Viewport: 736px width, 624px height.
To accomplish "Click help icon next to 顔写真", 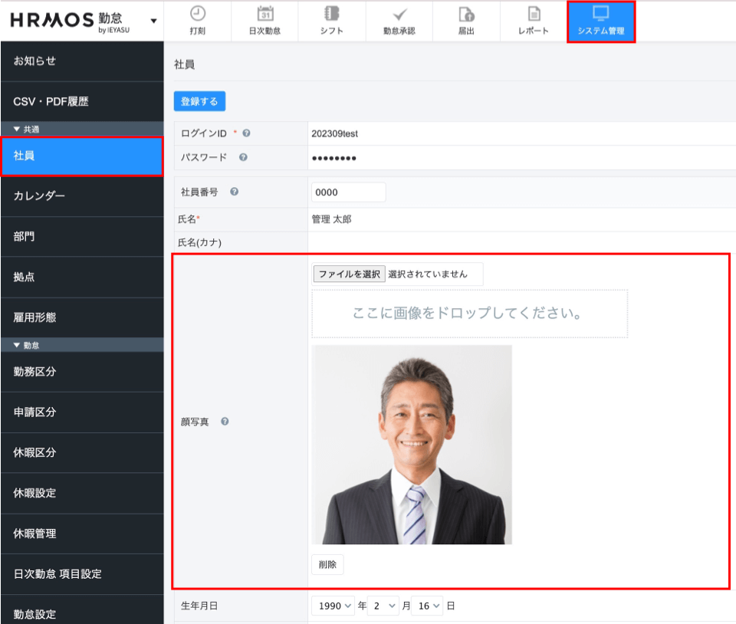I will [225, 422].
